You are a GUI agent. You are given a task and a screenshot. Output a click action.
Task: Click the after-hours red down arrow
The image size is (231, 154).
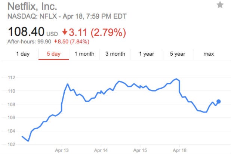coord(56,41)
